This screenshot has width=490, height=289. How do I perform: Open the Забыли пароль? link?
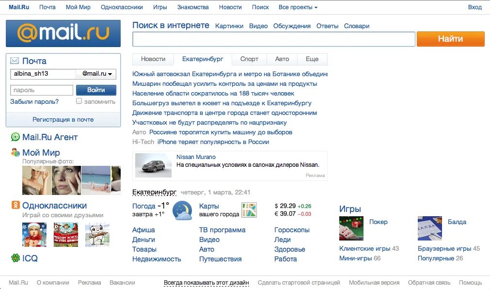click(34, 102)
